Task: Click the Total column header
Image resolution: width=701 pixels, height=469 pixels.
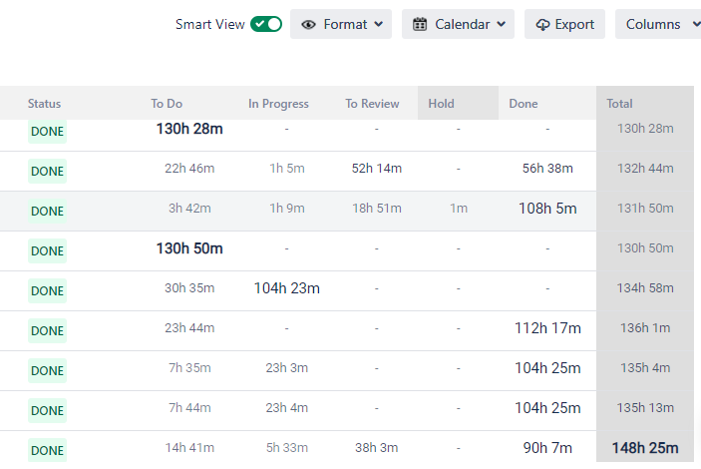Action: 619,104
